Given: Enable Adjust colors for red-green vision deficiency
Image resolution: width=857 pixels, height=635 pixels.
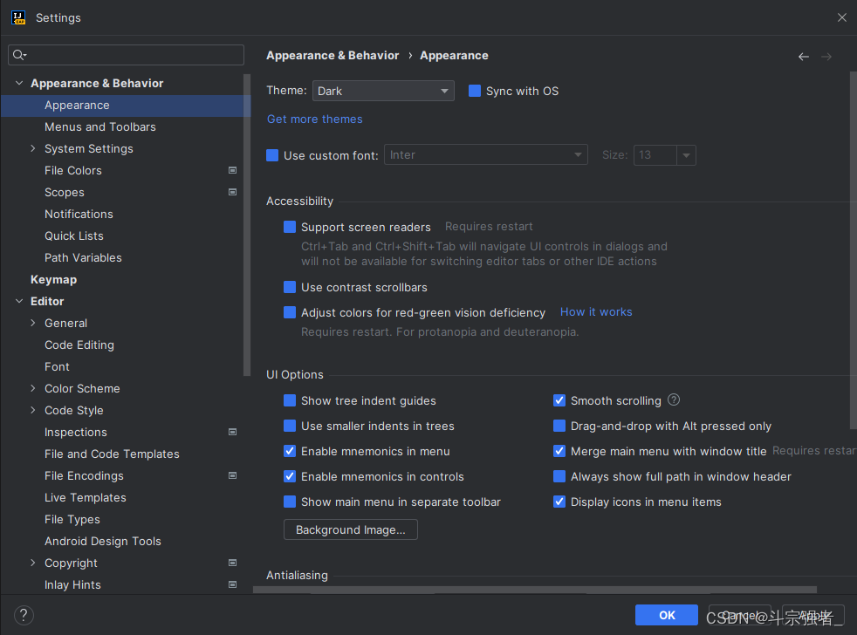Looking at the screenshot, I should tap(290, 312).
